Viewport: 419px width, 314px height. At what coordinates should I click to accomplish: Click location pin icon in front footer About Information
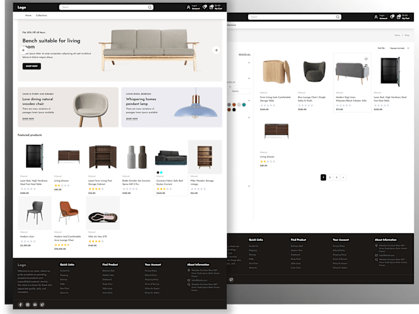[x=189, y=270]
